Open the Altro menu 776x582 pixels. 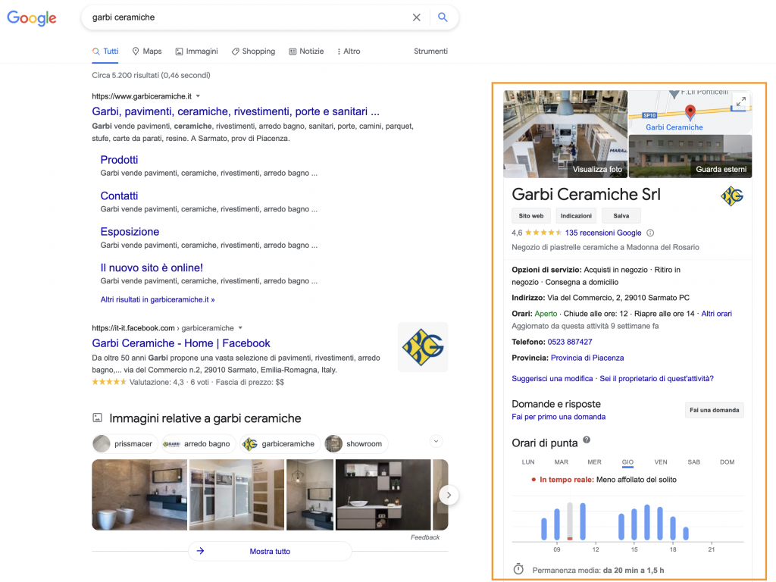click(x=349, y=52)
